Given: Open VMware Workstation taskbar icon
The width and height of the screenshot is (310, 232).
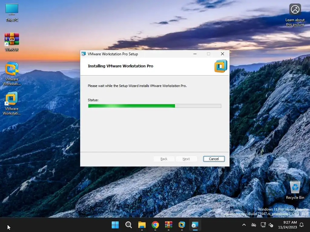Looking at the screenshot, I should click(182, 225).
